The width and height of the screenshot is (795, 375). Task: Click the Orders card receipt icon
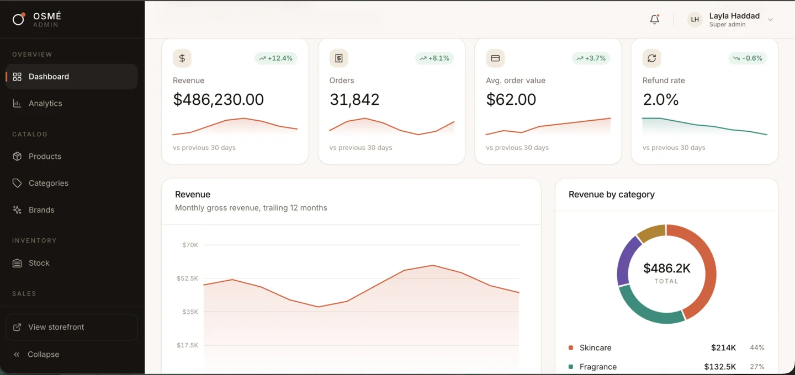[x=339, y=58]
